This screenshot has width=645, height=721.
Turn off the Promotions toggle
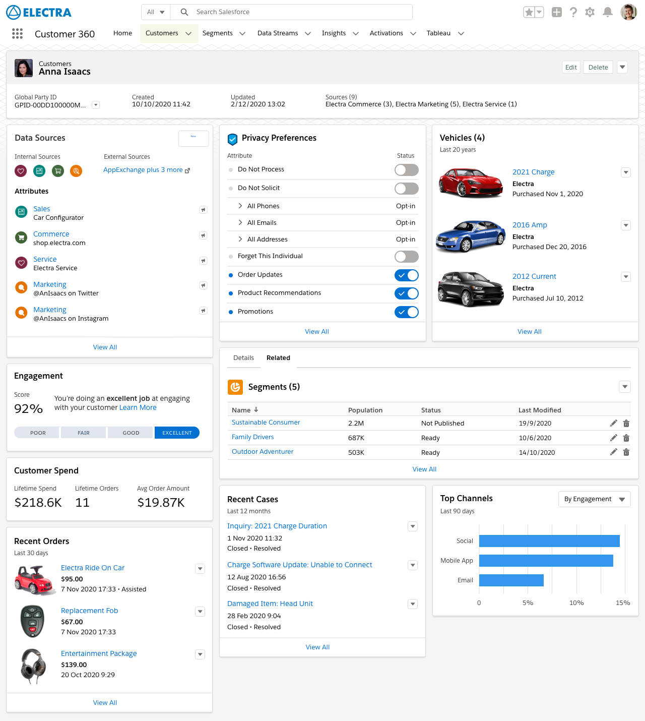(406, 312)
